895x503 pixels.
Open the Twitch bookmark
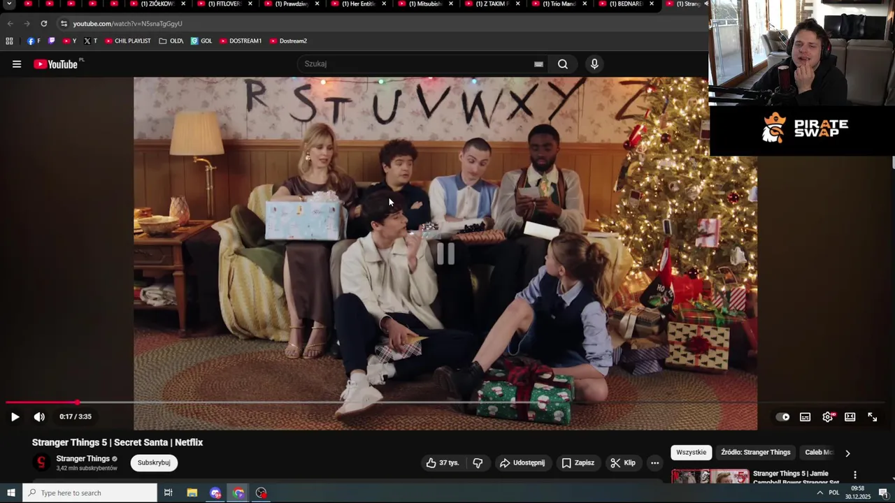(x=51, y=41)
